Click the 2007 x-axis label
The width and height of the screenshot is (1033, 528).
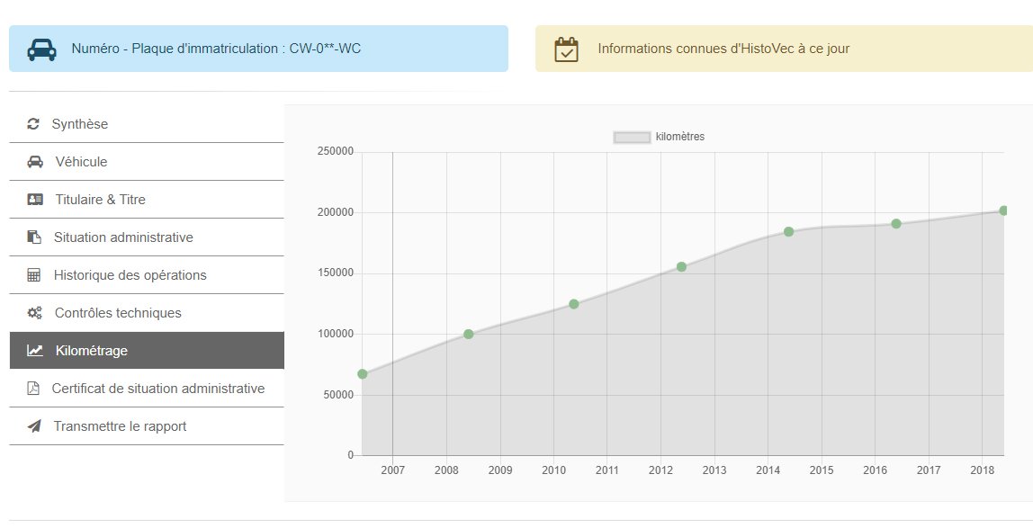tap(392, 470)
